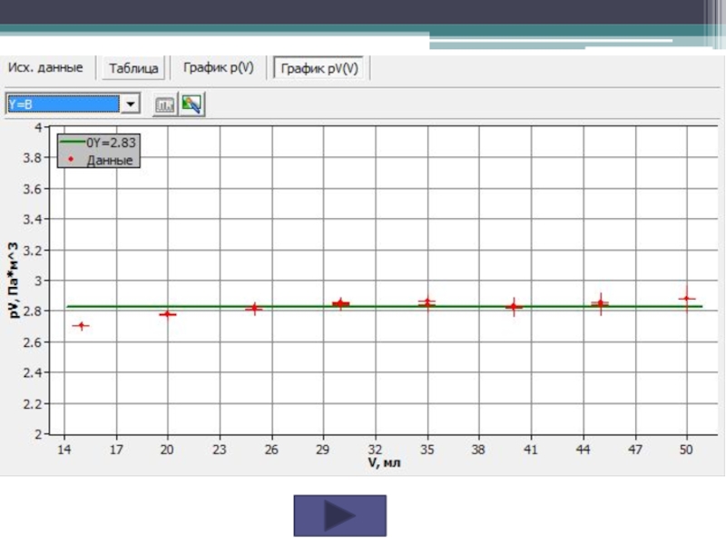Image resolution: width=726 pixels, height=545 pixels.
Task: Expand the Y=B fit type dropdown arrow
Action: coord(130,104)
